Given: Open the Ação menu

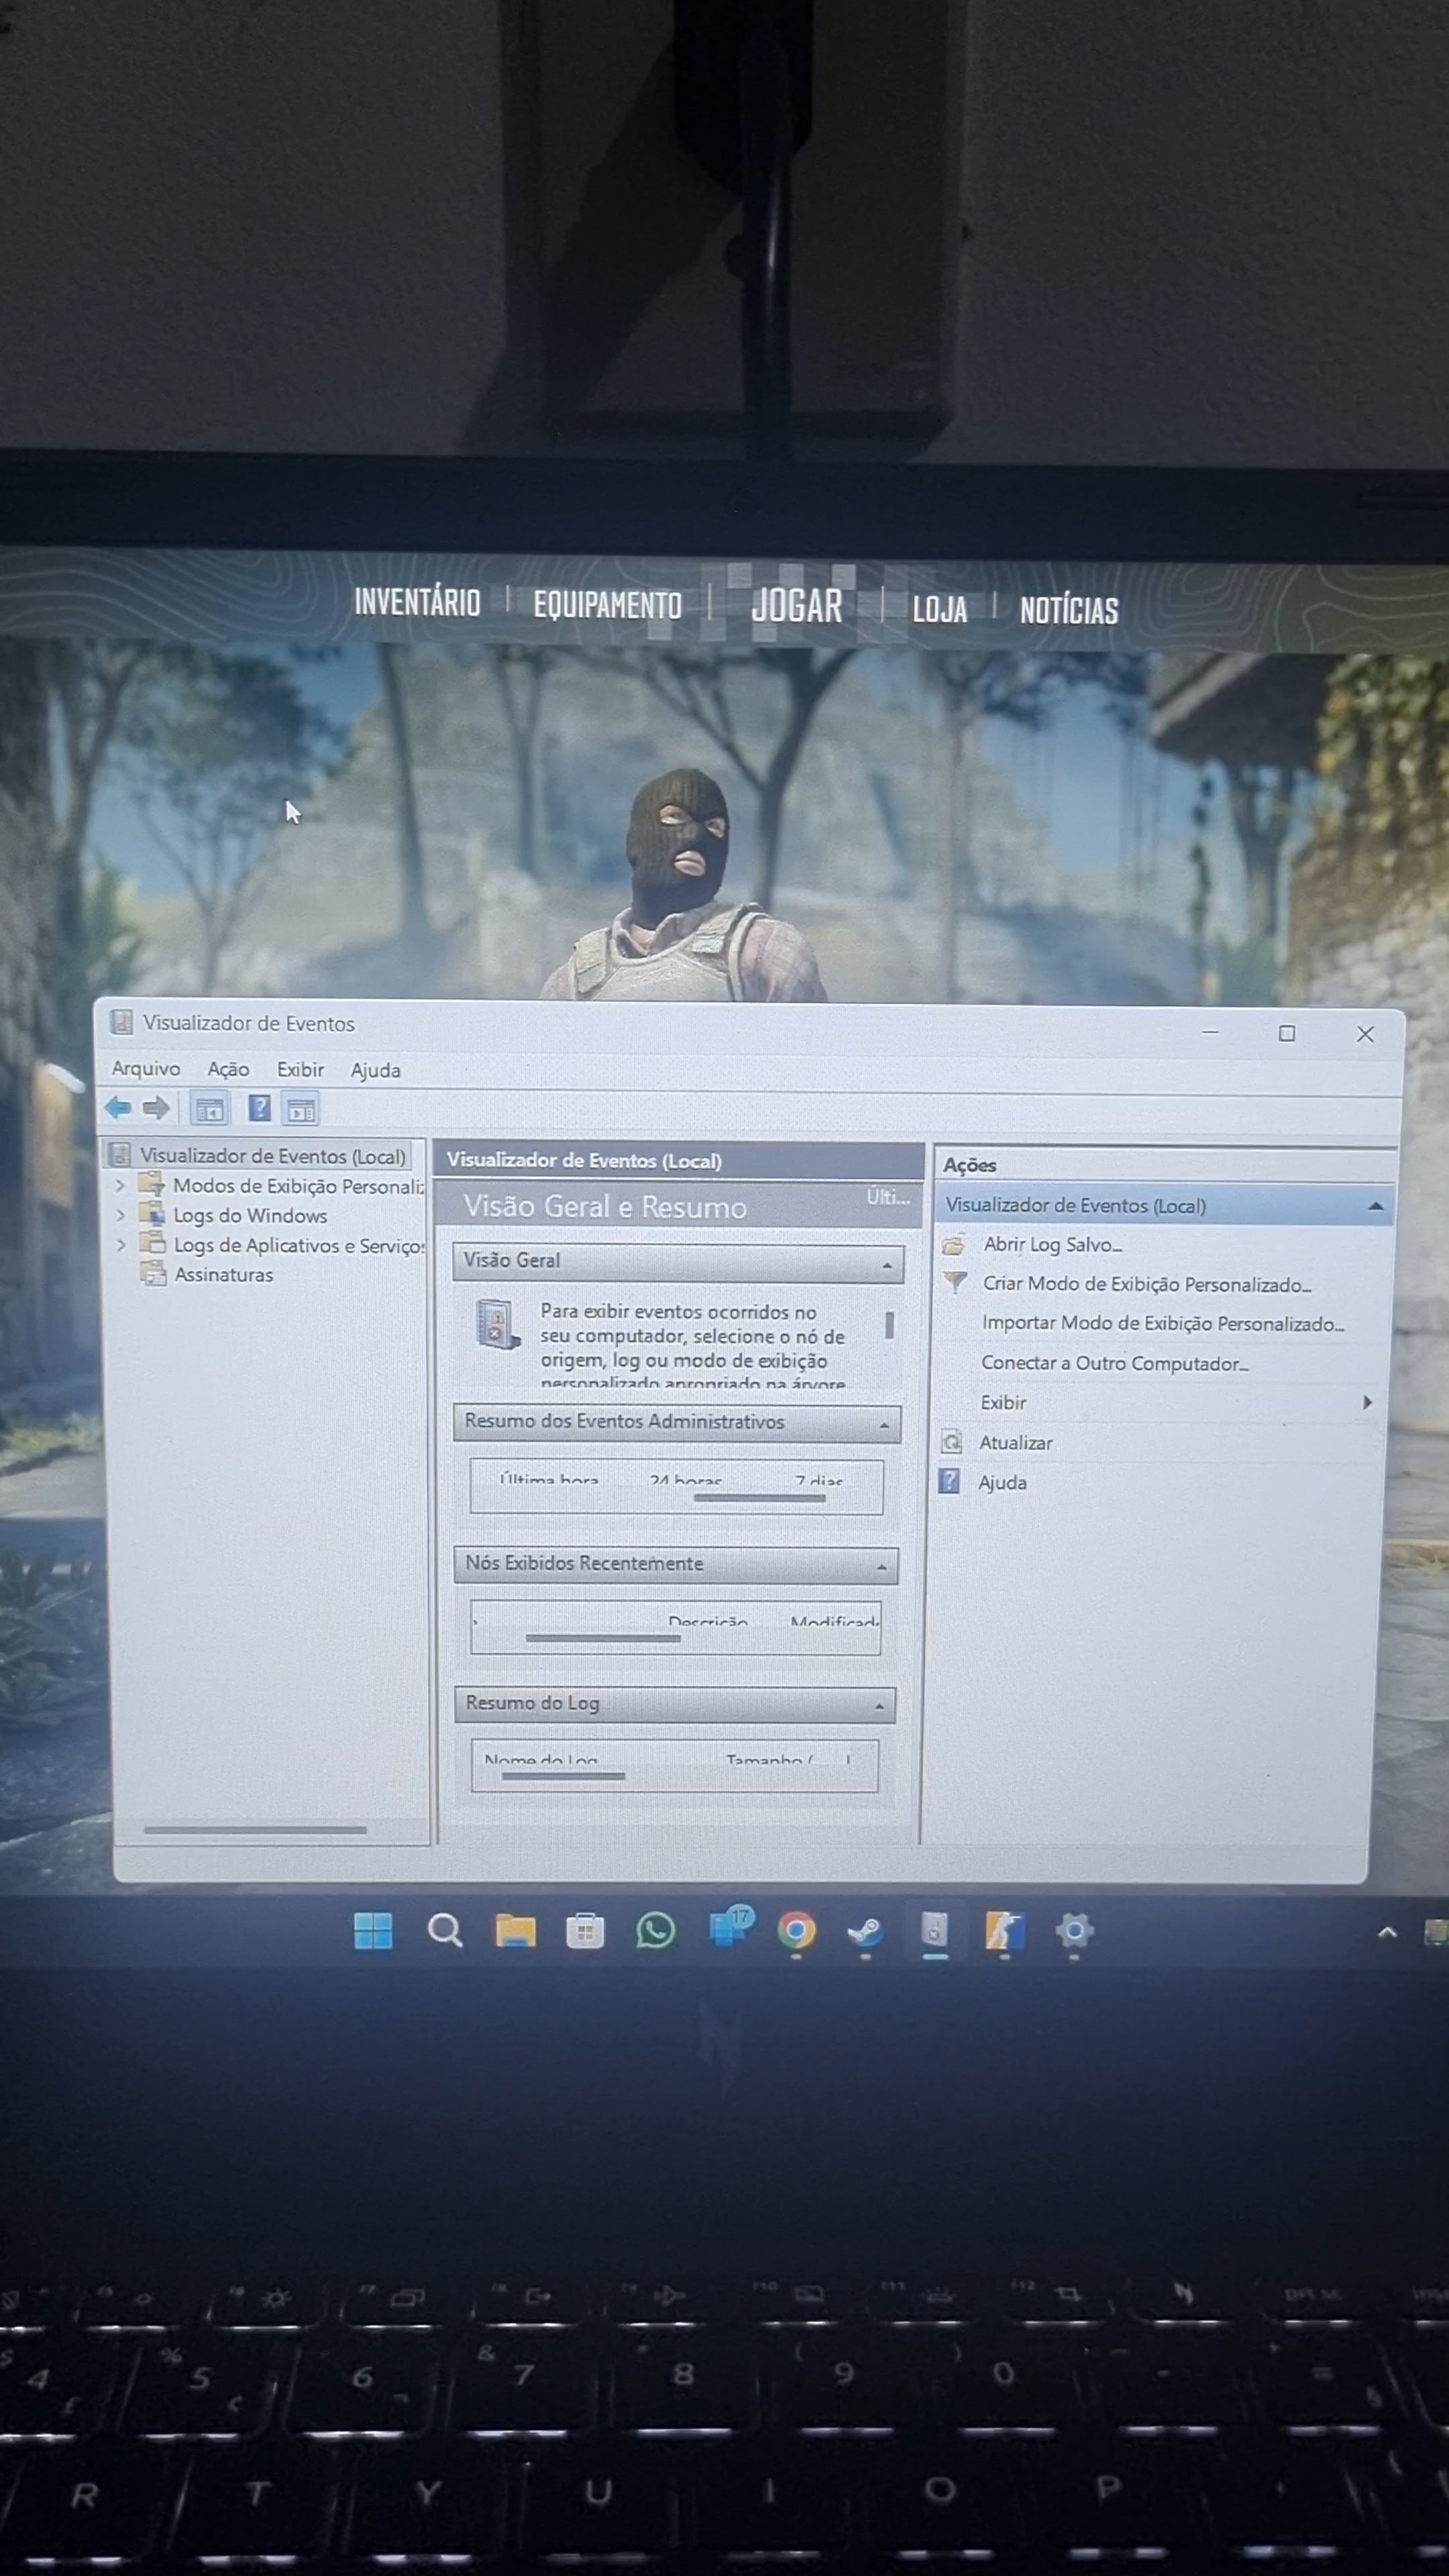Looking at the screenshot, I should pyautogui.click(x=228, y=1069).
